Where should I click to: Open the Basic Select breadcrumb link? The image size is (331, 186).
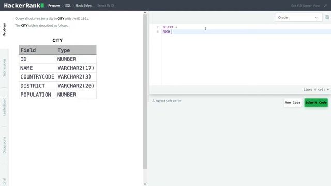84,6
